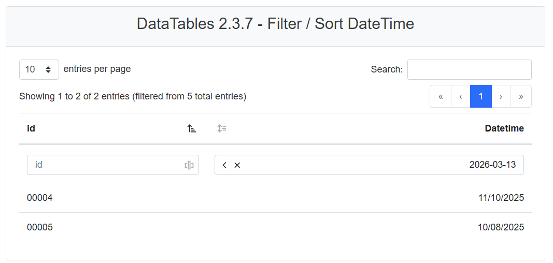The height and width of the screenshot is (263, 553).
Task: Clear the date filter with the X icon
Action: coord(237,165)
